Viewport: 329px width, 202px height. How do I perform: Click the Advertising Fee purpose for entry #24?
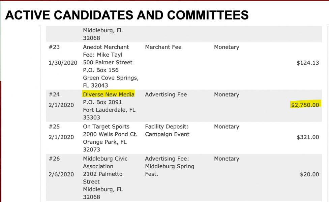[x=166, y=95]
